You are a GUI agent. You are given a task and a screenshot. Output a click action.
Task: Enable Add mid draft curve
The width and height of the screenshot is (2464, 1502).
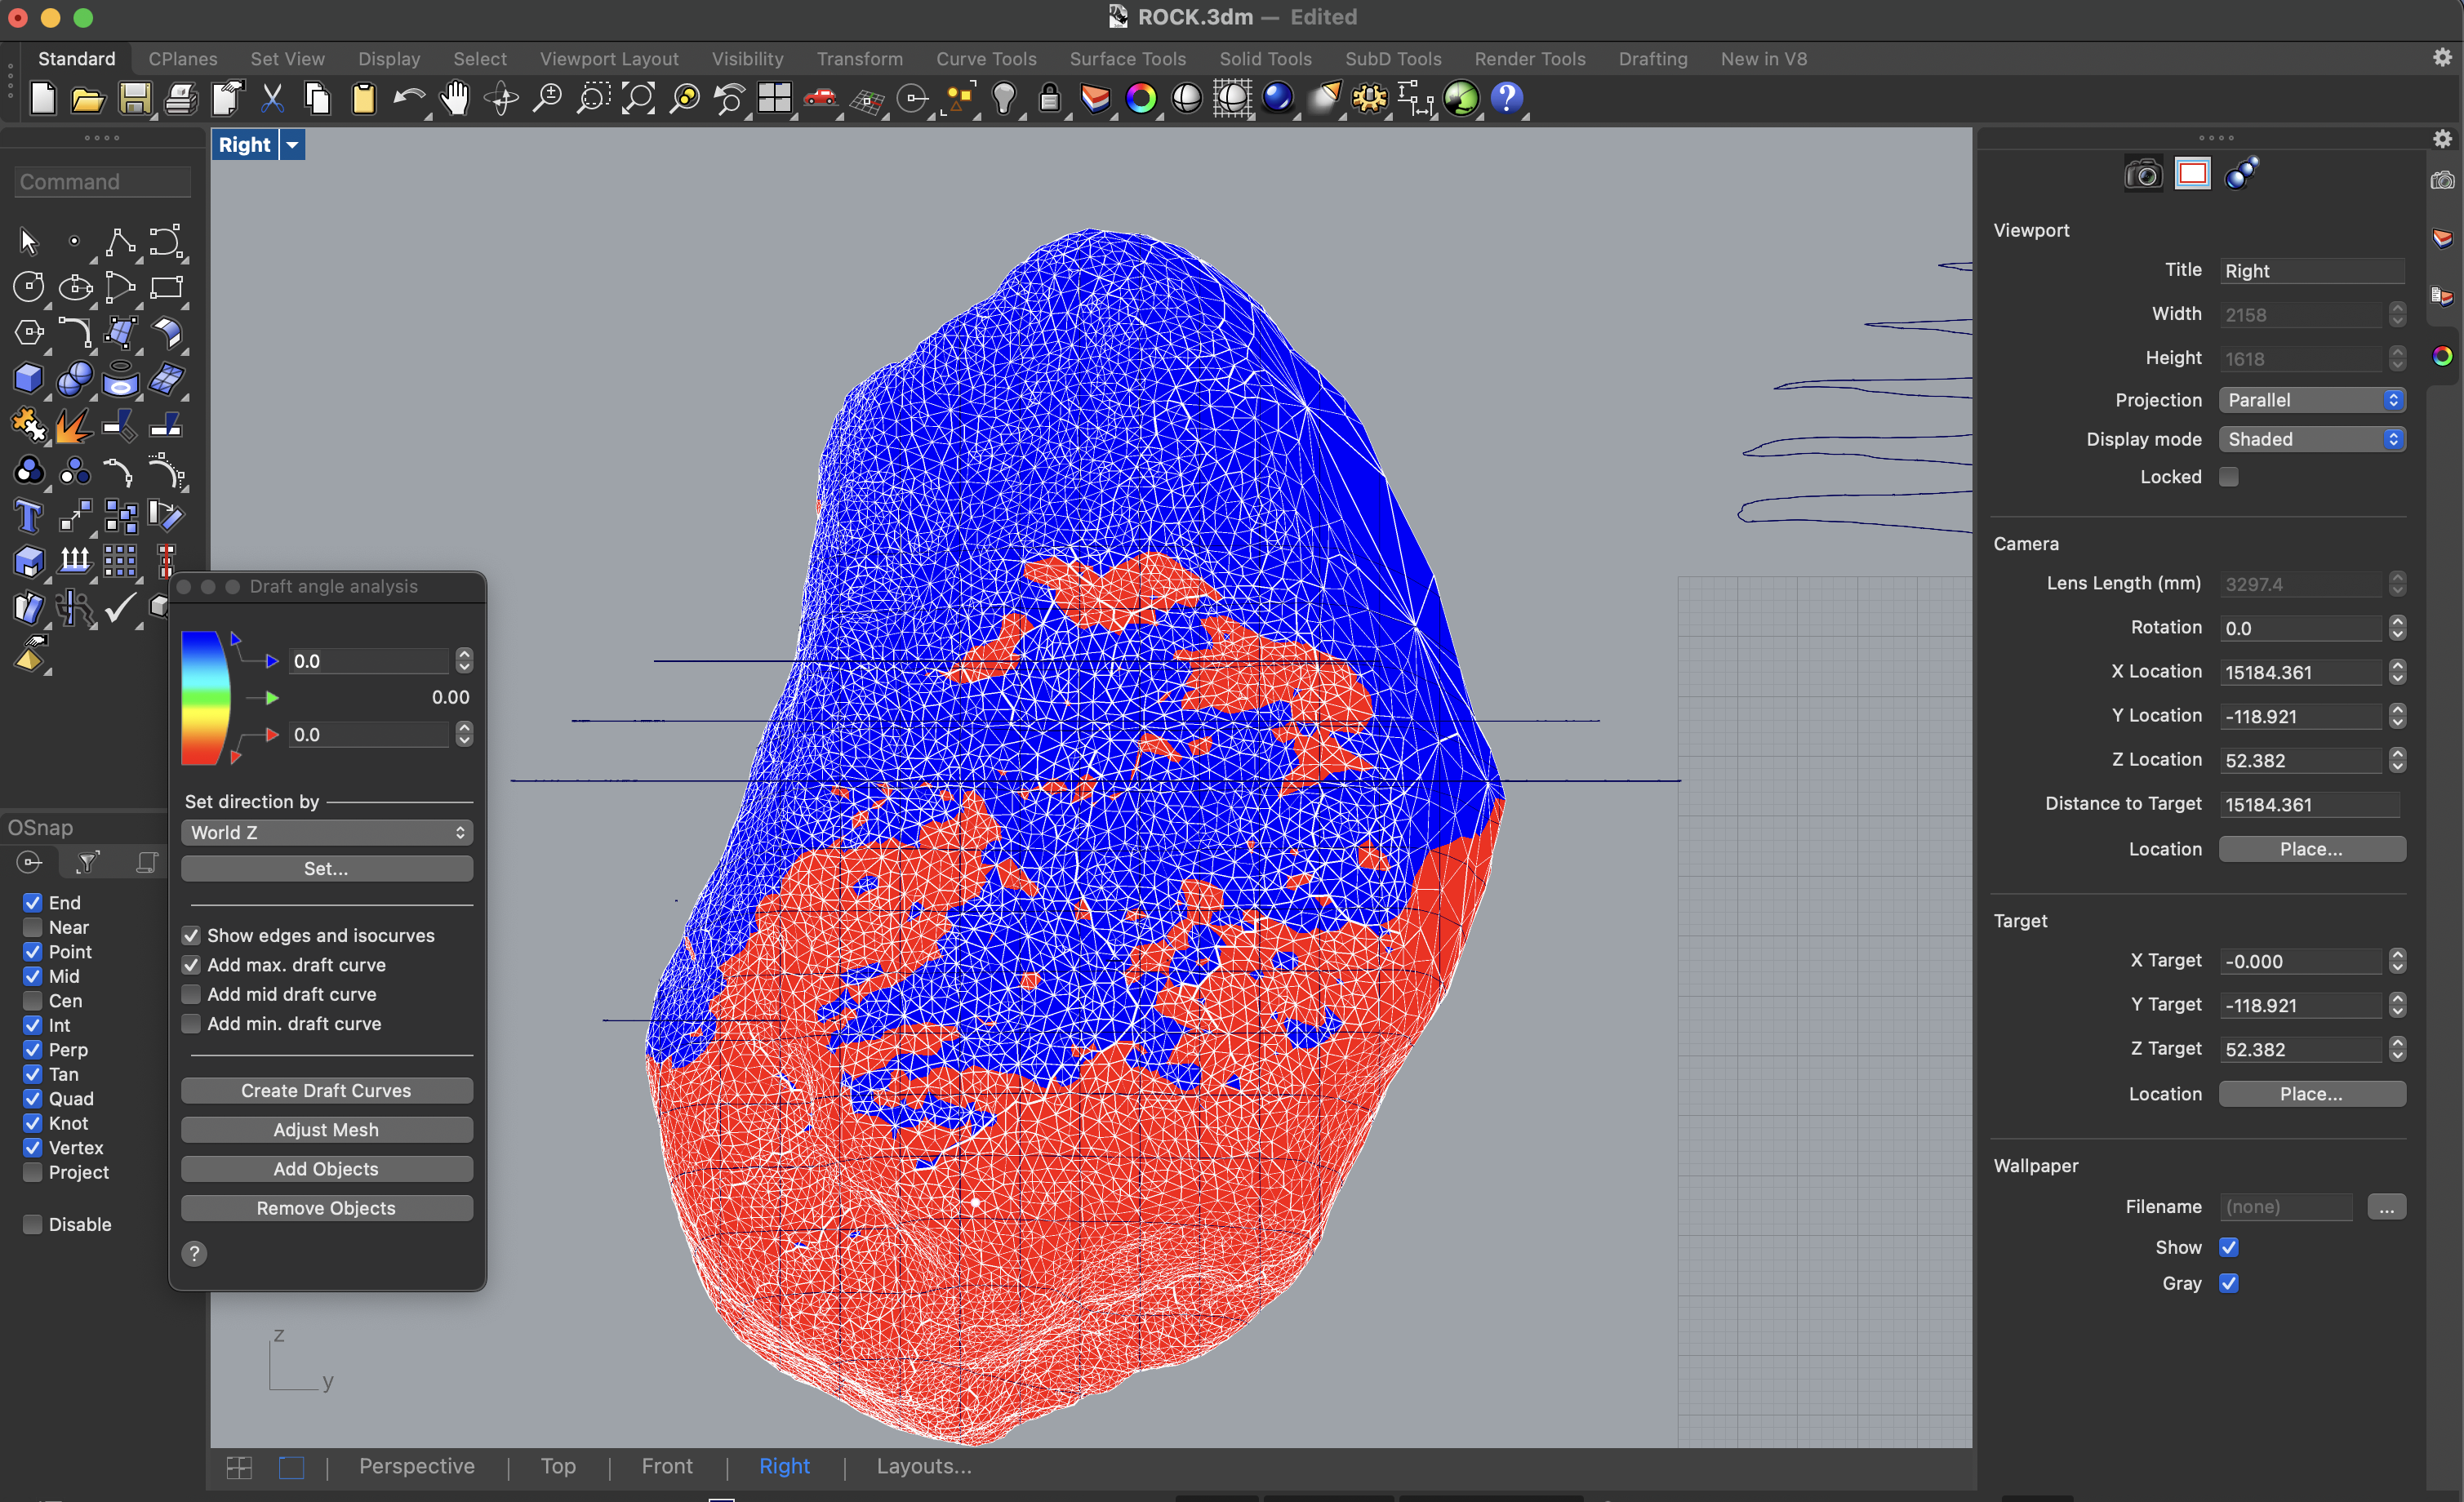click(192, 994)
